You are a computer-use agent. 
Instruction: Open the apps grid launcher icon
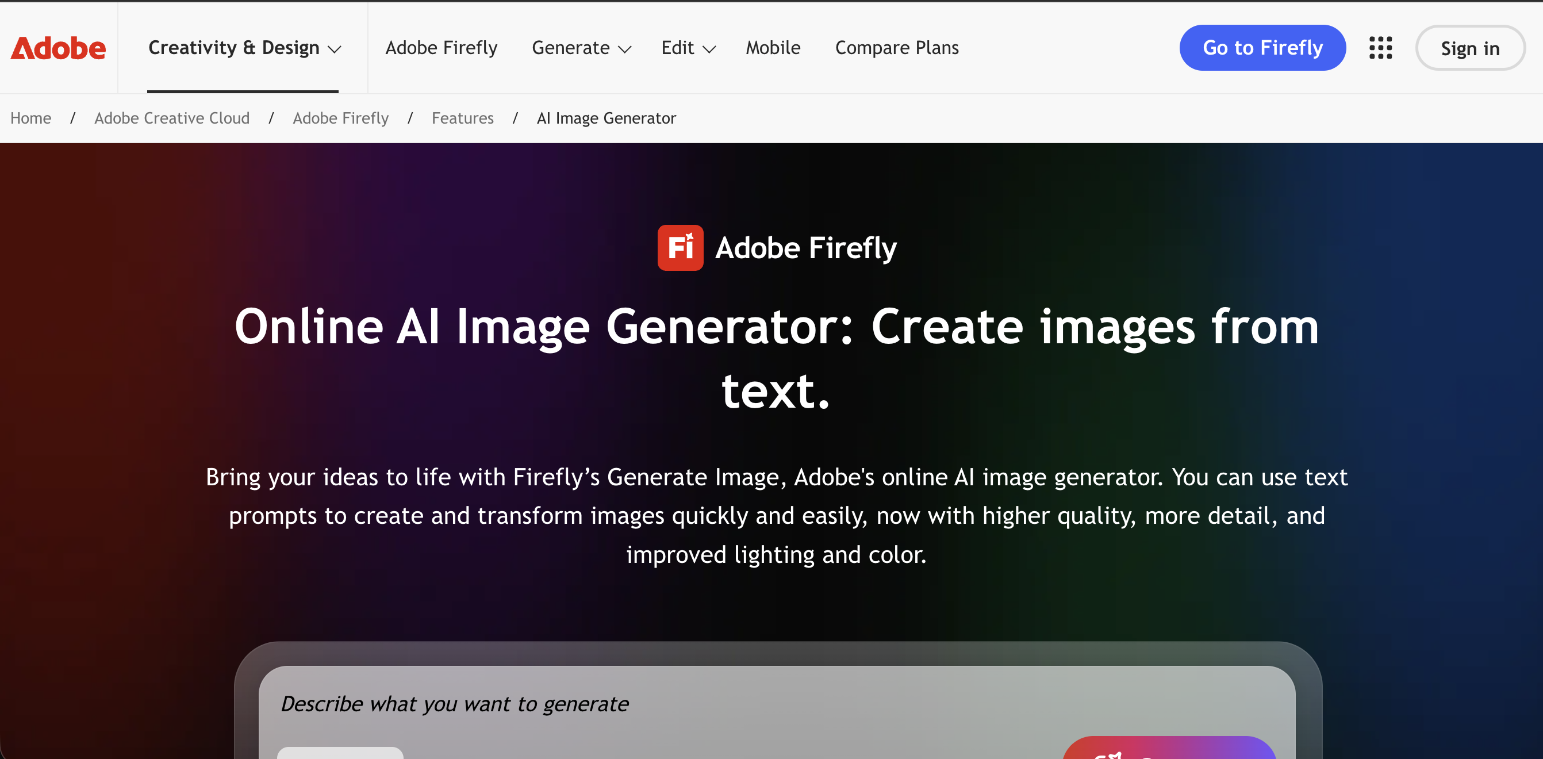pos(1380,48)
